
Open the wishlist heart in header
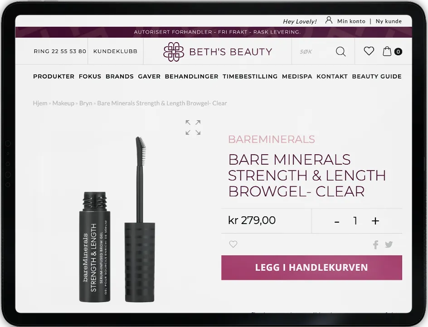pos(369,51)
